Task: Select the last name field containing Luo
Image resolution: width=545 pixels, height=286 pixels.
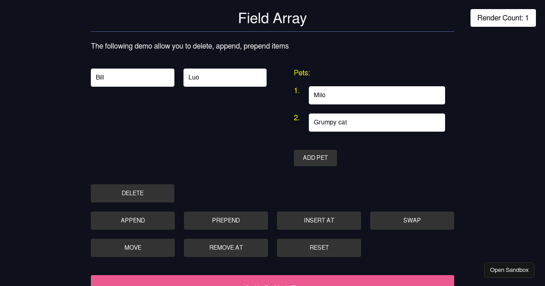Action: (225, 77)
